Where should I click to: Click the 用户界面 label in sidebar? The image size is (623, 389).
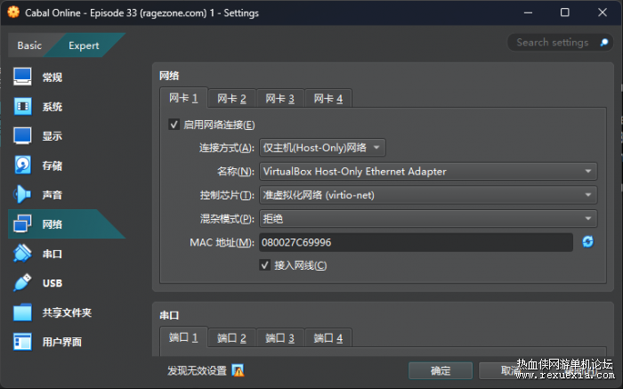click(x=62, y=342)
